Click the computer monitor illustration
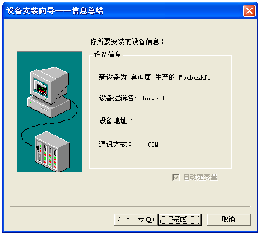This screenshot has width=259, height=234. pos(48,92)
